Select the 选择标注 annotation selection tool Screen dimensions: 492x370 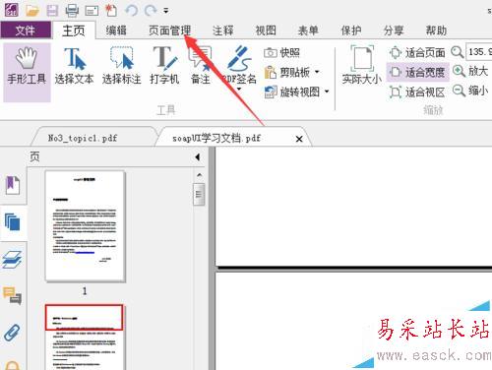(x=122, y=66)
